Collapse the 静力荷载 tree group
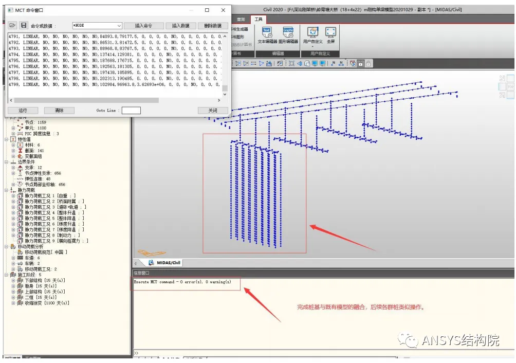516x363 pixels. click(x=6, y=190)
